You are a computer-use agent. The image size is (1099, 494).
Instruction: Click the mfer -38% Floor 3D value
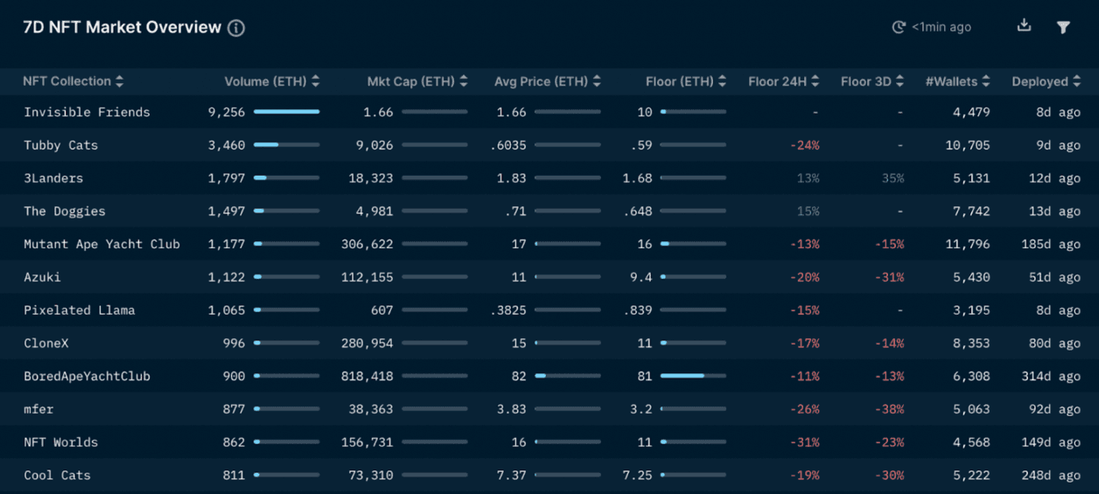(x=889, y=409)
